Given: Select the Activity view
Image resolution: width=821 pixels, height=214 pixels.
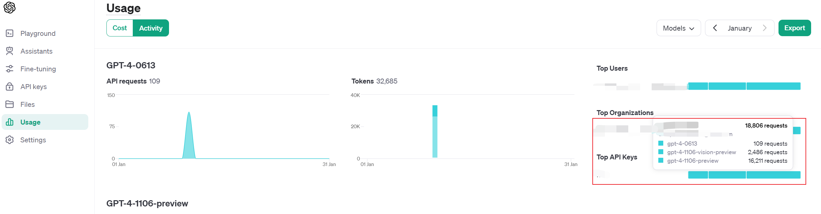Looking at the screenshot, I should tap(151, 28).
